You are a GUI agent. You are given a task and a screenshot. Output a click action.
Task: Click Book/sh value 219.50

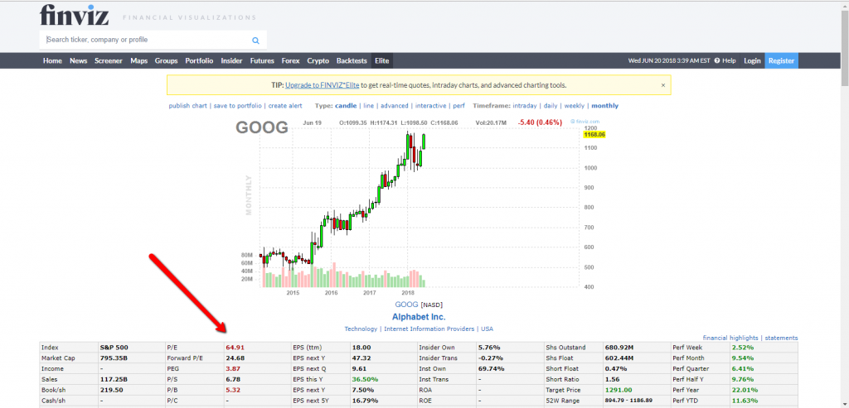(112, 390)
